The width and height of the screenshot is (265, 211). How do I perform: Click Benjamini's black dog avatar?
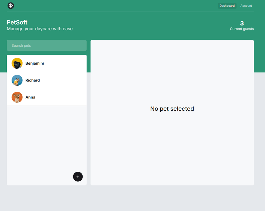pos(17,63)
